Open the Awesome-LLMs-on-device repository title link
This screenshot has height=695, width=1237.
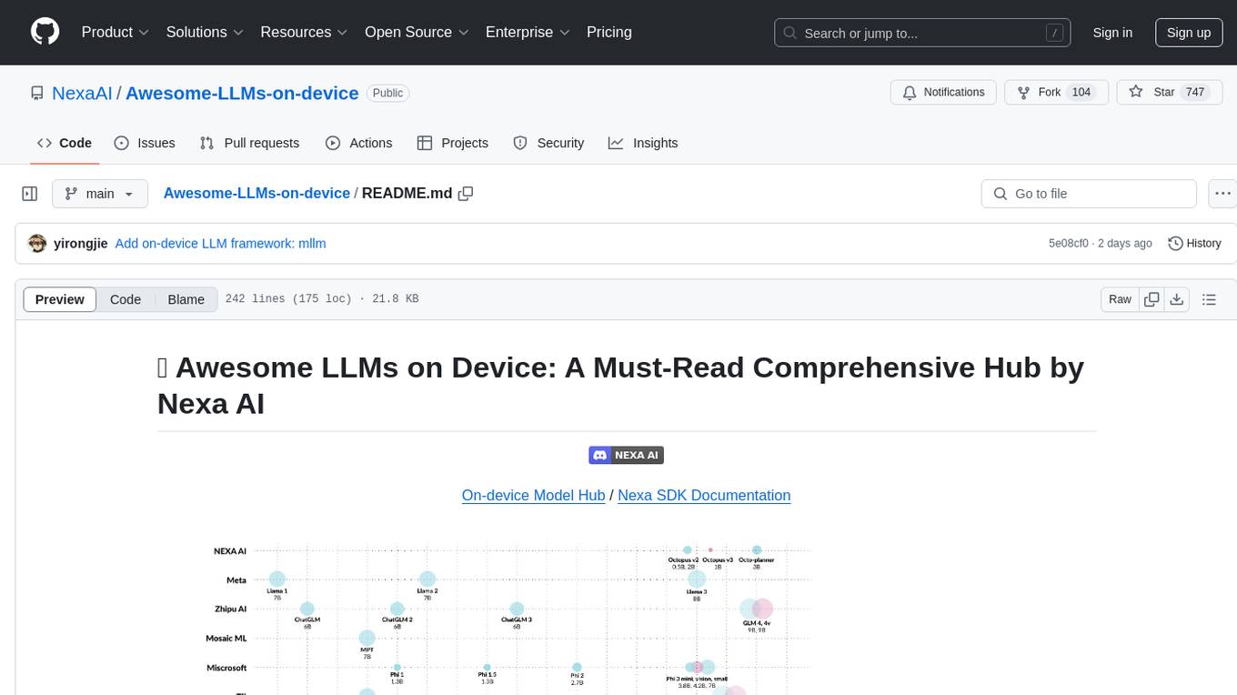[x=242, y=93]
